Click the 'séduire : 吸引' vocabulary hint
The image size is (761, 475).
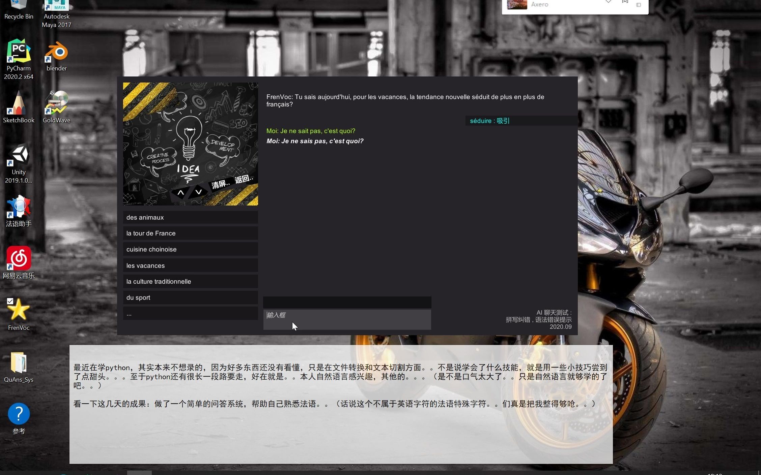pos(489,121)
